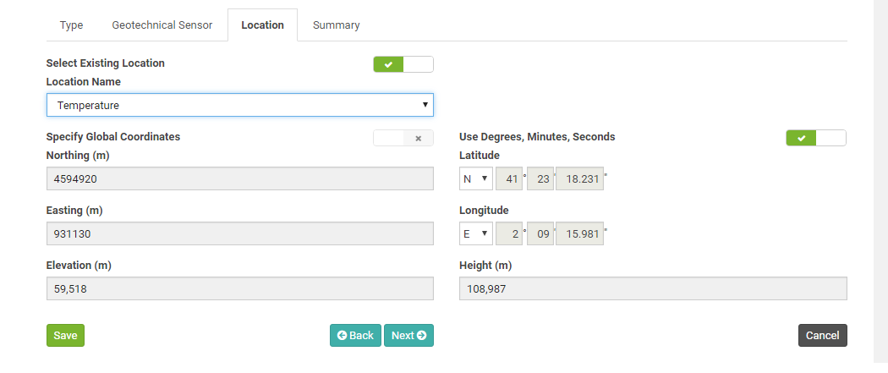This screenshot has height=373, width=888.
Task: Switch to the Type tab
Action: (x=71, y=25)
